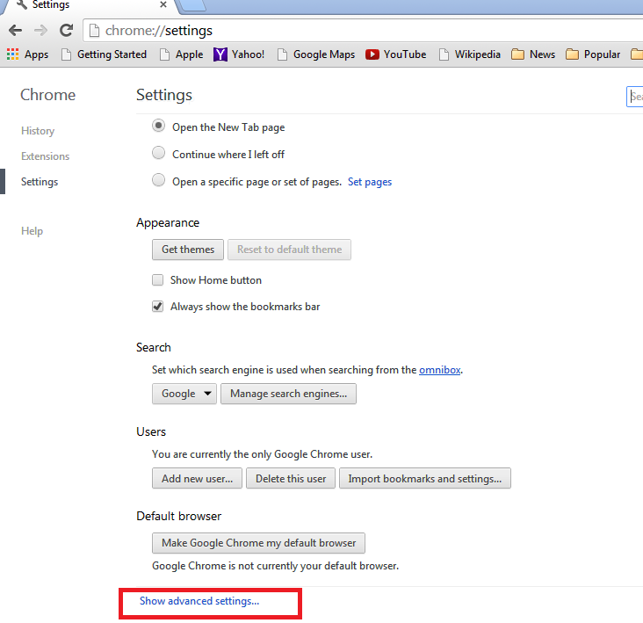The image size is (643, 623).
Task: Select Settings in the sidebar
Action: [x=40, y=182]
